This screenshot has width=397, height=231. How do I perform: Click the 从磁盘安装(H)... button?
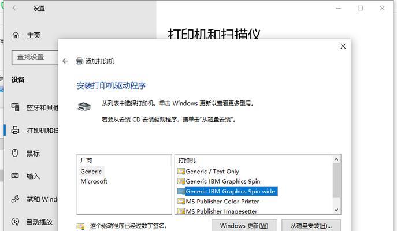pos(311,225)
